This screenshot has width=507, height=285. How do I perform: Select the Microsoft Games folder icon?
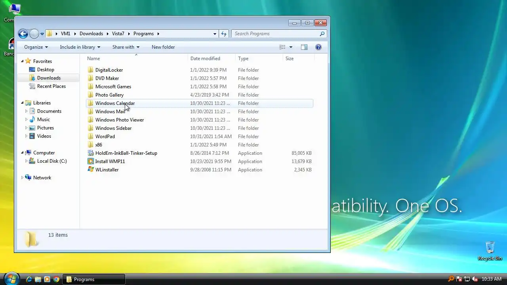tap(91, 87)
